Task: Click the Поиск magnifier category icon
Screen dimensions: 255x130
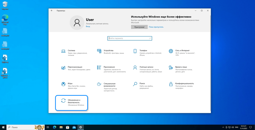Action: click(x=135, y=84)
